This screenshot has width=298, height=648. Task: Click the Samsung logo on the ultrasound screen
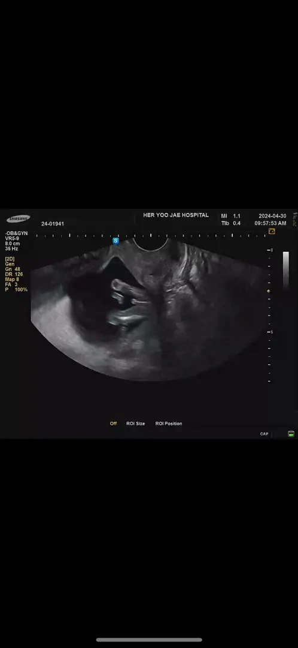point(18,218)
